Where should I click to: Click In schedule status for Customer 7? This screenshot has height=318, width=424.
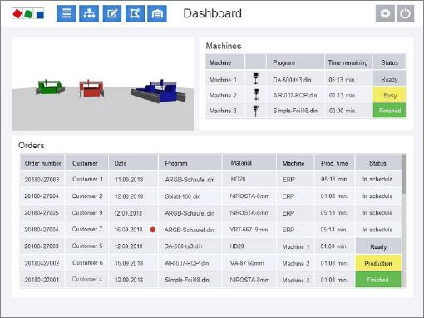(377, 230)
